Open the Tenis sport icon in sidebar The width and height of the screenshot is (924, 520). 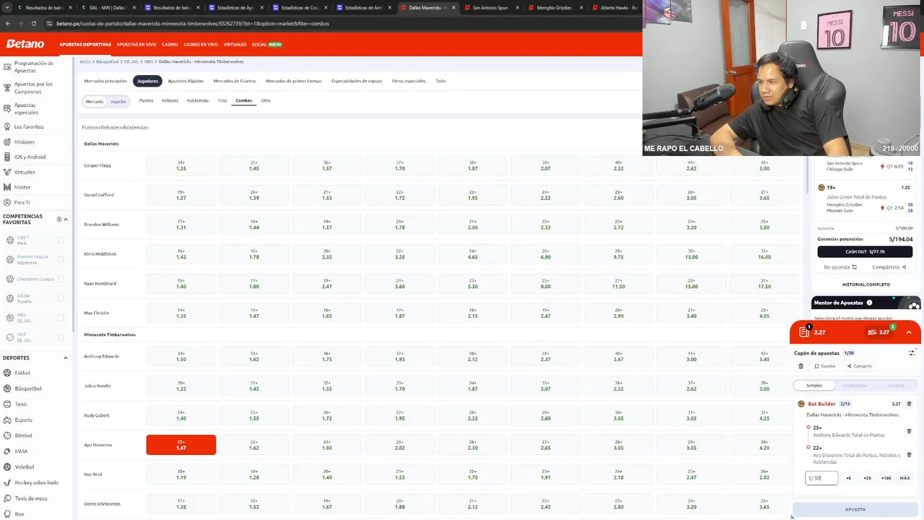point(7,404)
